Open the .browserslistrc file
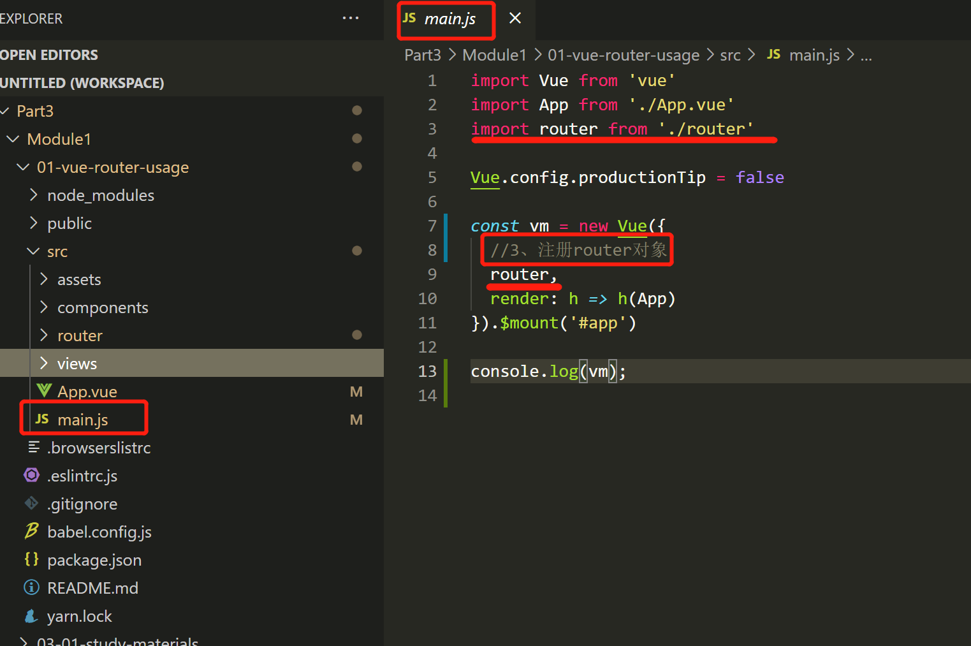 click(99, 448)
